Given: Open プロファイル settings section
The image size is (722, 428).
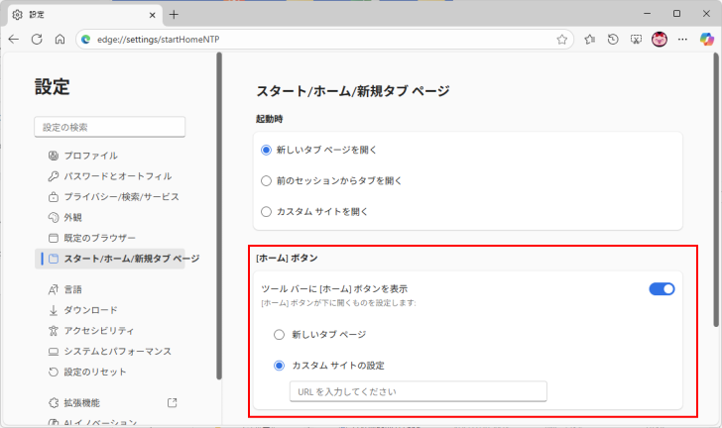Looking at the screenshot, I should pos(90,156).
